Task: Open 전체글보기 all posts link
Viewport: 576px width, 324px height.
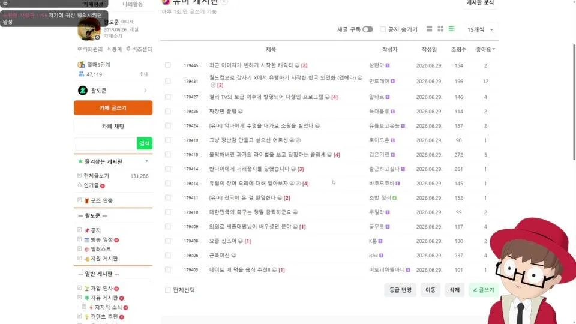Action: click(x=96, y=176)
